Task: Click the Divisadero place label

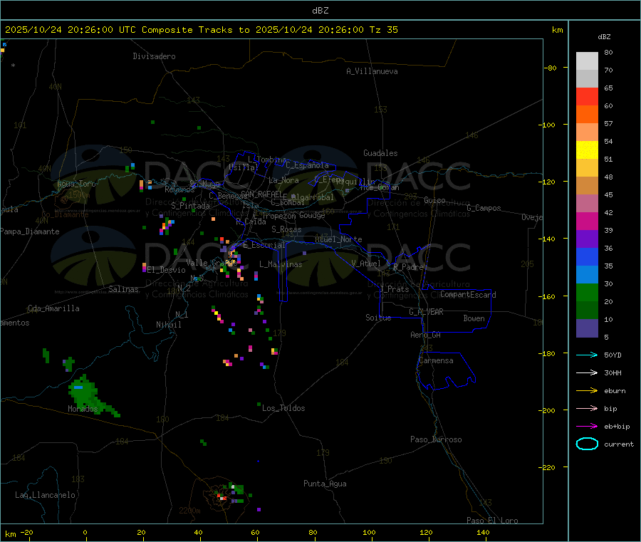Action: coord(154,56)
